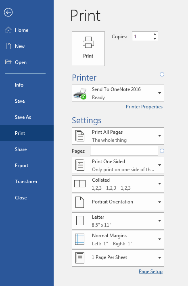This screenshot has width=188, height=286.
Task: Click the printer info circle icon
Action: click(x=162, y=74)
